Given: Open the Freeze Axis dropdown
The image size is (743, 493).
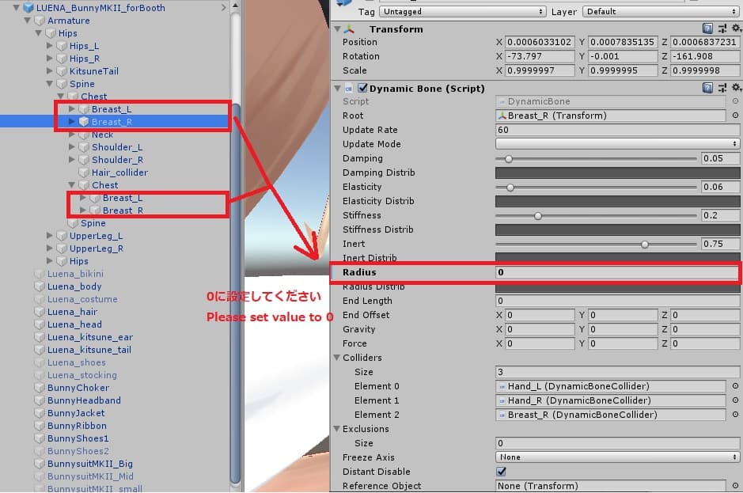Looking at the screenshot, I should pyautogui.click(x=617, y=457).
